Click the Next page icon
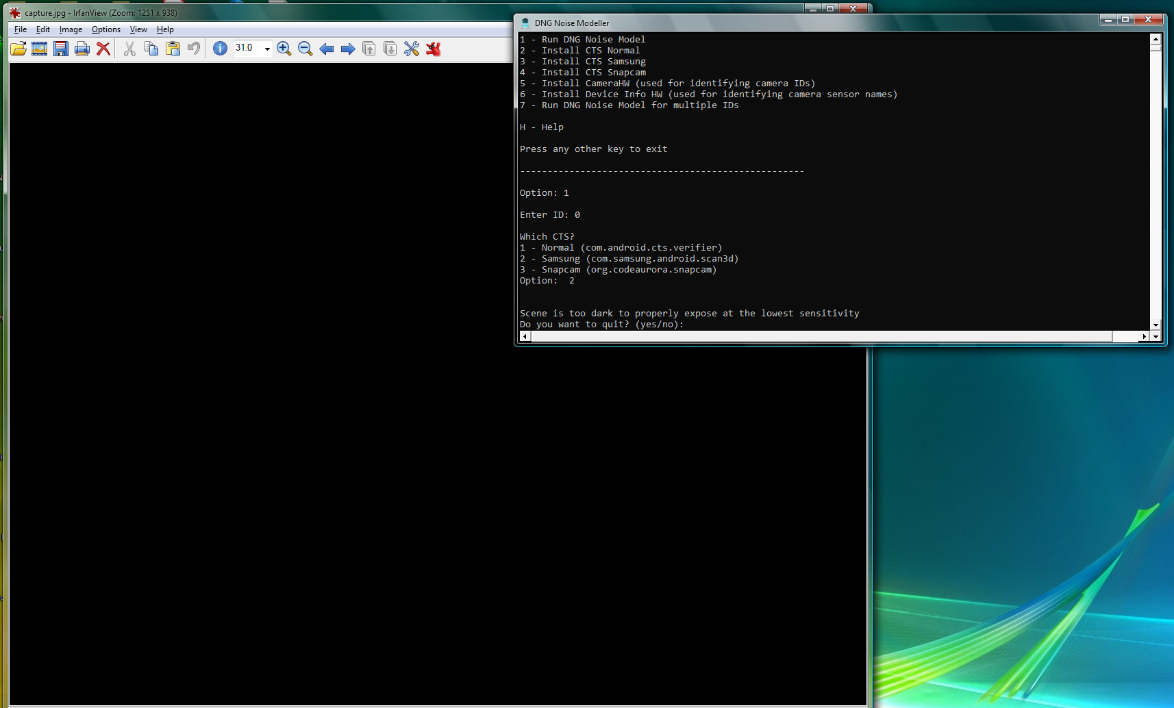Screen dimensions: 1174x708 tap(390, 49)
